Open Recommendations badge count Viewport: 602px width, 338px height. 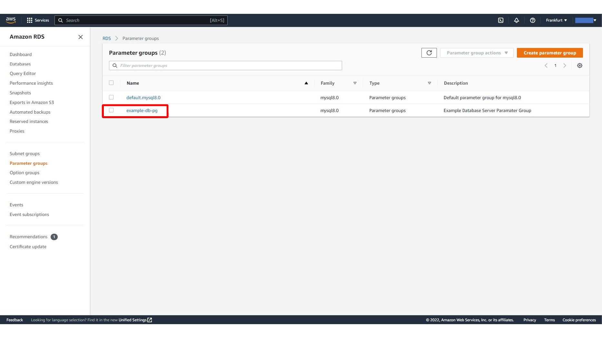click(54, 237)
